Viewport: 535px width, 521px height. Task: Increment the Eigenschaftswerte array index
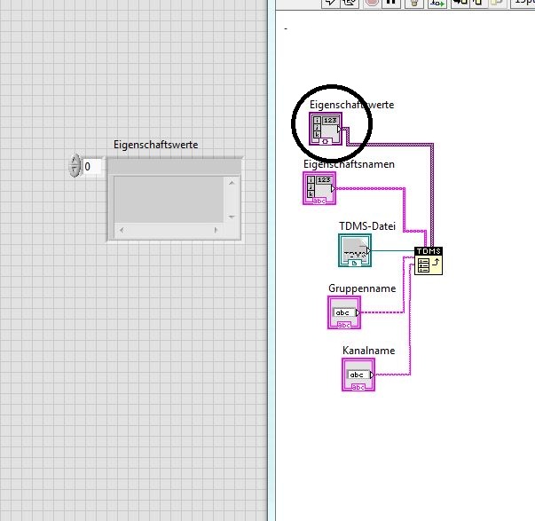[75, 161]
